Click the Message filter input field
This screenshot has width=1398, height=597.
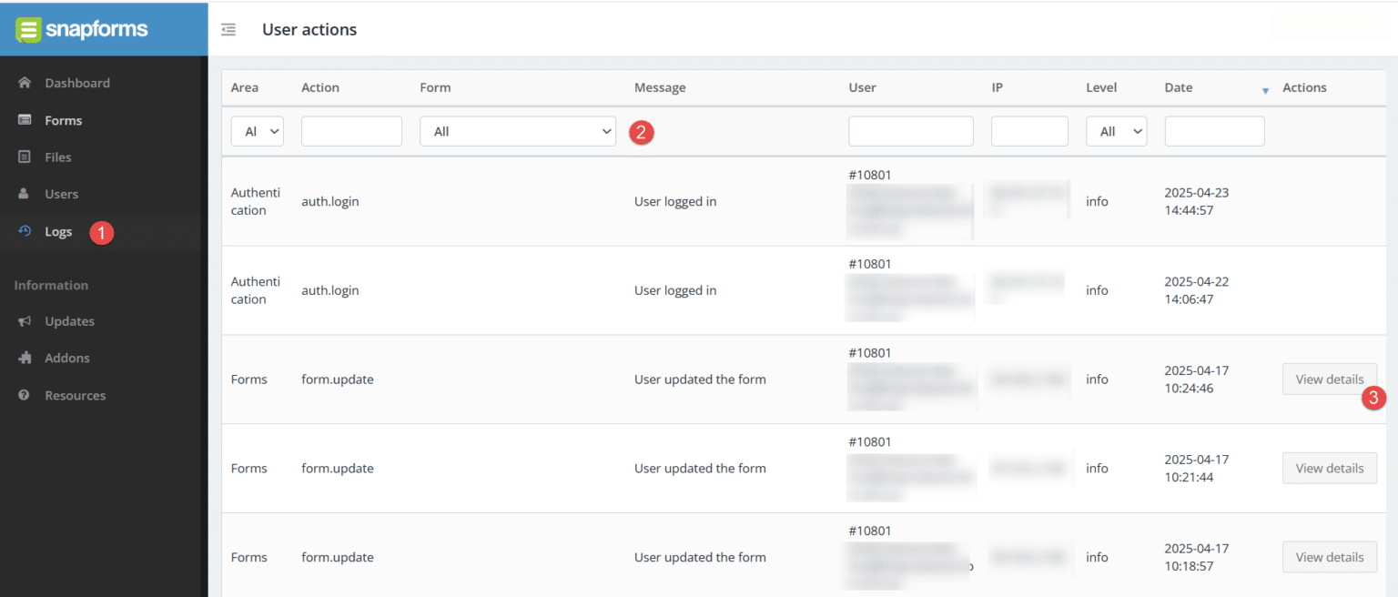point(719,131)
